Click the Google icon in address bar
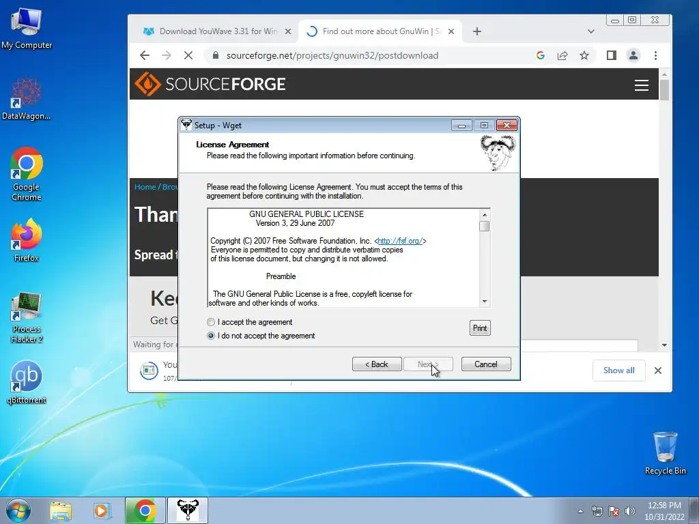 click(x=541, y=55)
